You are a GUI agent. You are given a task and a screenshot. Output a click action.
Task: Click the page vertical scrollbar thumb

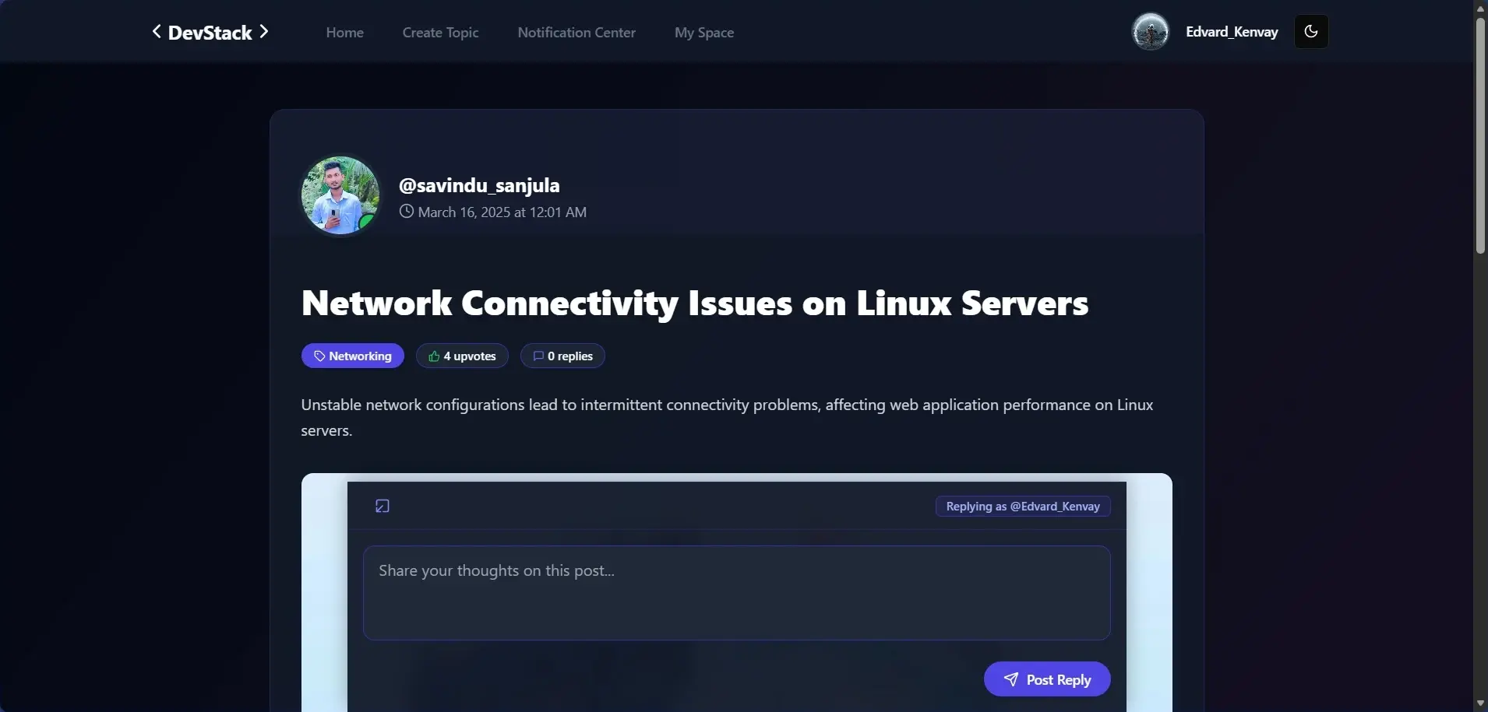click(1480, 135)
